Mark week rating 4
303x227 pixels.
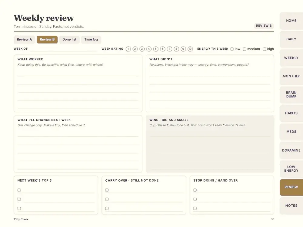coord(149,49)
